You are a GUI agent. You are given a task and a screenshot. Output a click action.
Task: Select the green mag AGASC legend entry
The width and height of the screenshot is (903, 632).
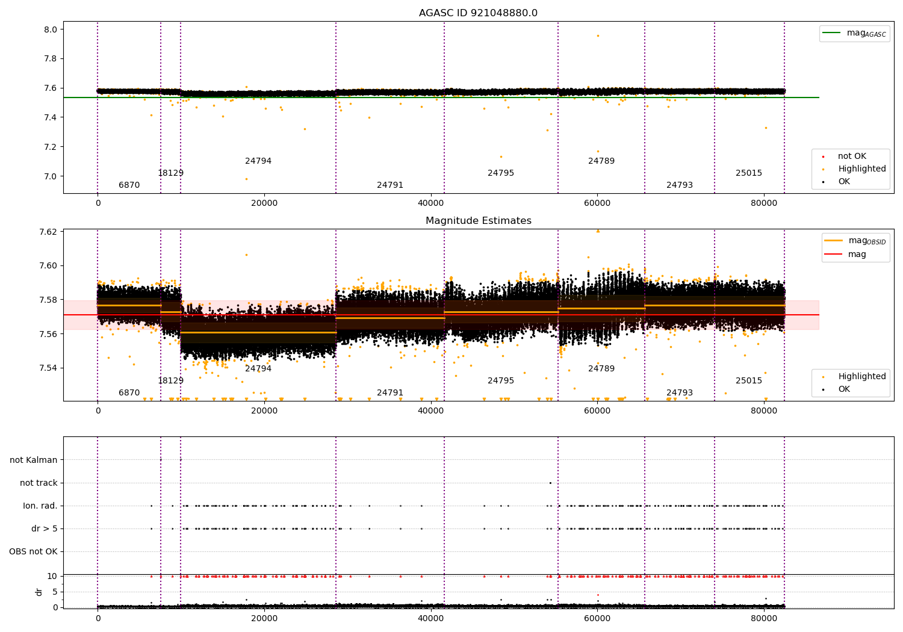pos(854,33)
